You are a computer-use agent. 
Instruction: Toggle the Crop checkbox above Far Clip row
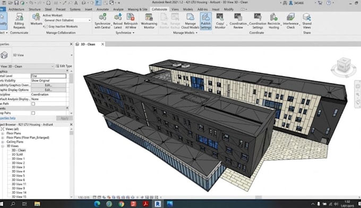click(33, 113)
